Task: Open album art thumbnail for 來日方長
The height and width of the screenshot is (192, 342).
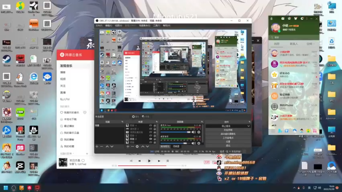Action: (63, 163)
